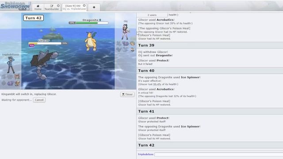Screen dimensions: 283x159
Task: Select the [Gen 9] OU battle tab
Action: (x=73, y=7)
